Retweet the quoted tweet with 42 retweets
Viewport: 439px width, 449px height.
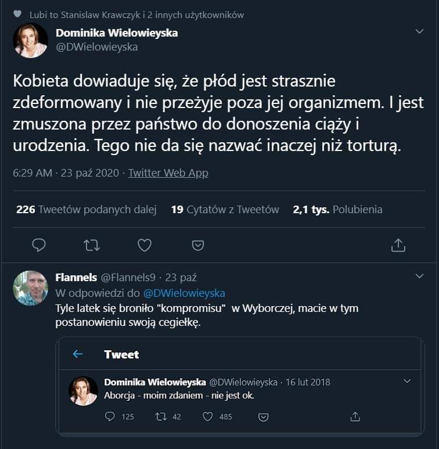coord(161,416)
